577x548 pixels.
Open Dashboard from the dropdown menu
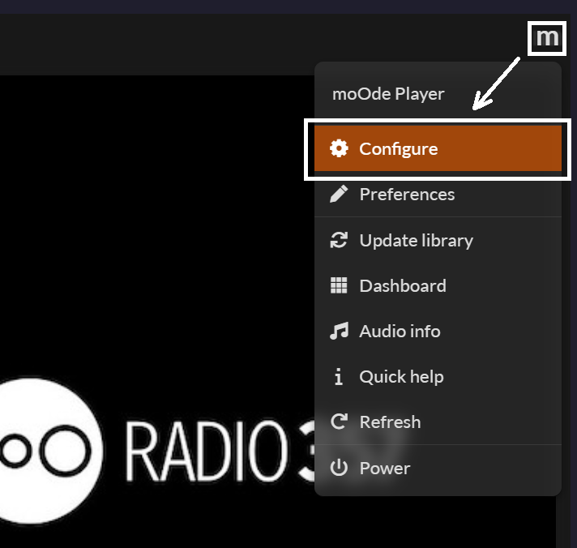point(402,286)
